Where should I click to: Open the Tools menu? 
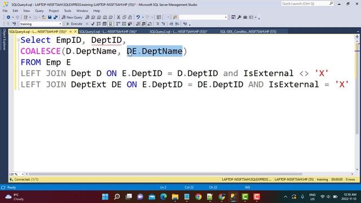(x=68, y=11)
